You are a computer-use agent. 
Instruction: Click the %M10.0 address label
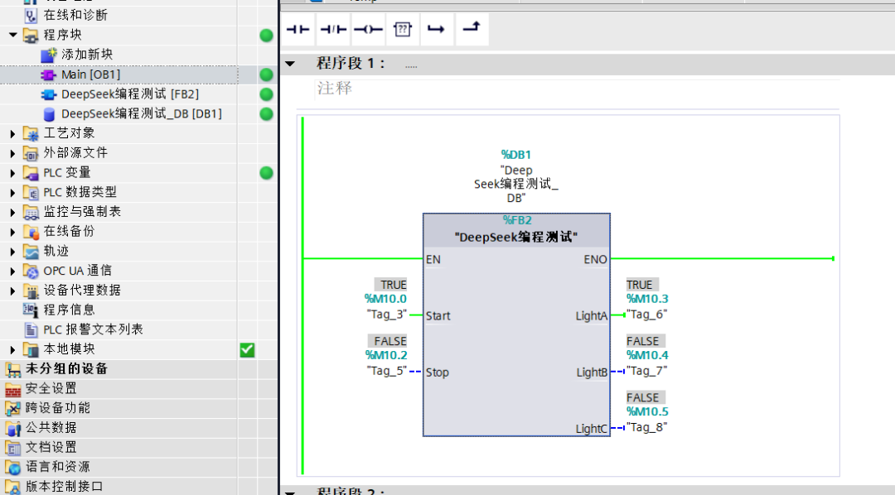click(x=385, y=299)
